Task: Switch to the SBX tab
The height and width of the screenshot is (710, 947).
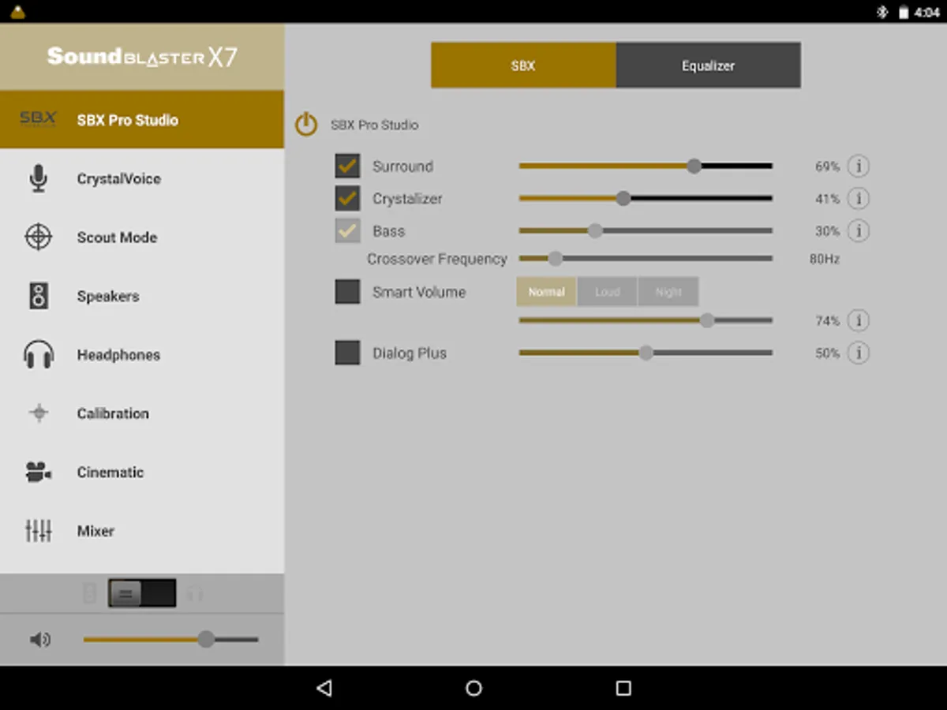Action: click(x=523, y=65)
